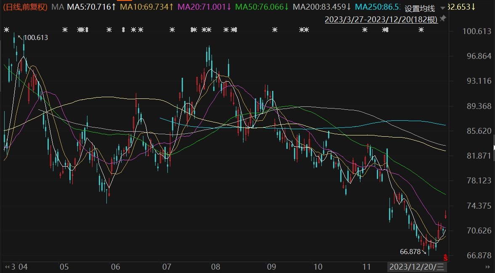Toggle the MA50 moving average indicator

(x=262, y=7)
